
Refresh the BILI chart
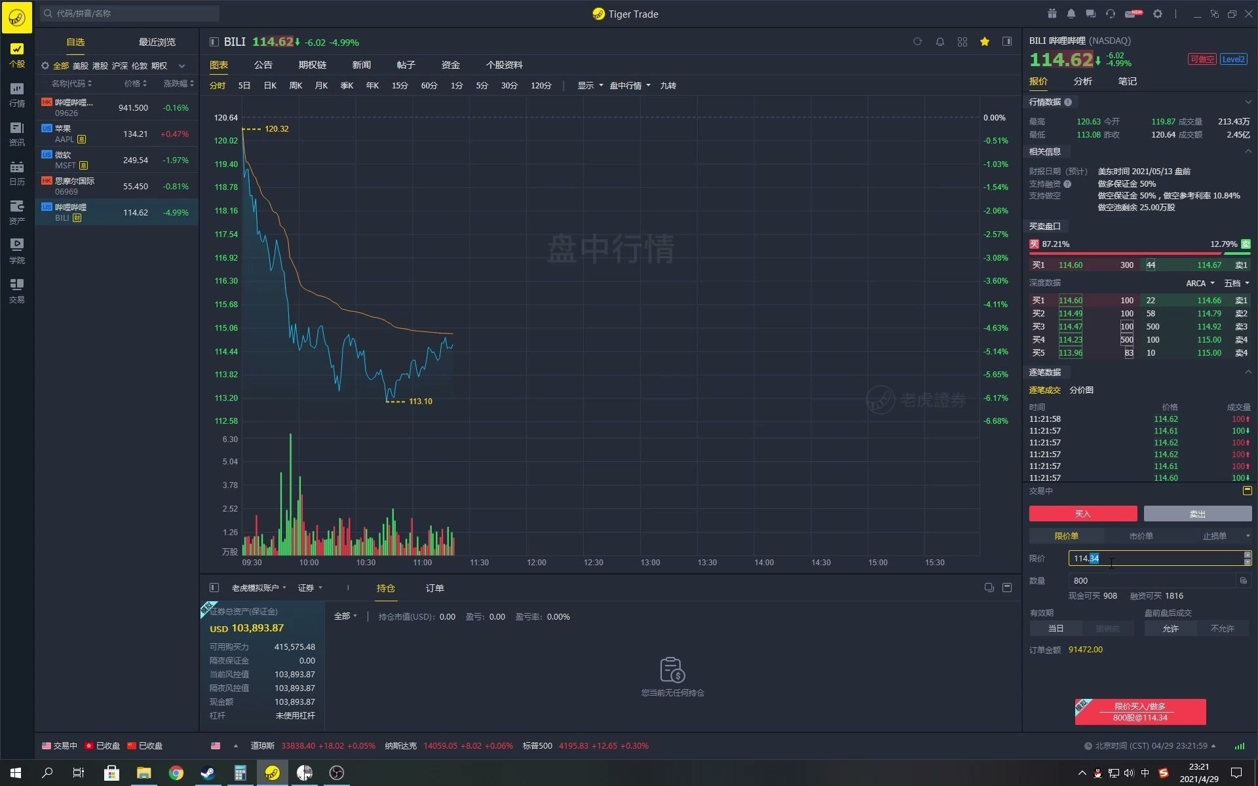tap(917, 42)
